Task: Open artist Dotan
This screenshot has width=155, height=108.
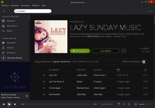Action: click(x=80, y=82)
